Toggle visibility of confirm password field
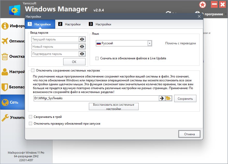Viewport: 228px width, 164px height. 82,54
